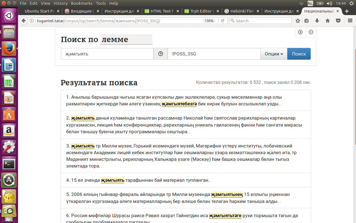
Task: Open the Wi-Fi network menu
Action: pyautogui.click(x=301, y=3)
